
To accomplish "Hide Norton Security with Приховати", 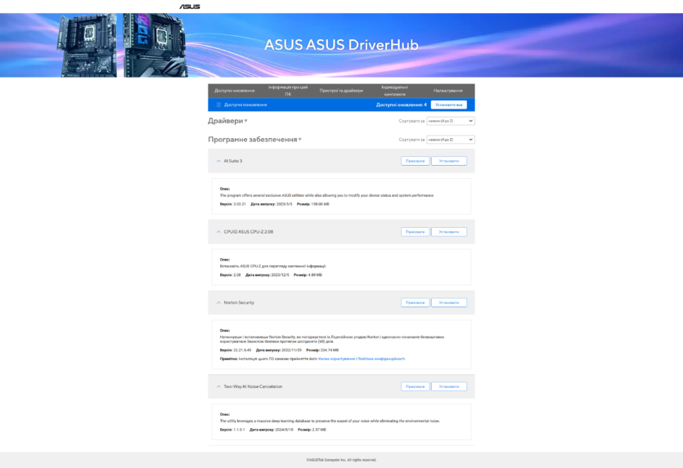I will (415, 303).
